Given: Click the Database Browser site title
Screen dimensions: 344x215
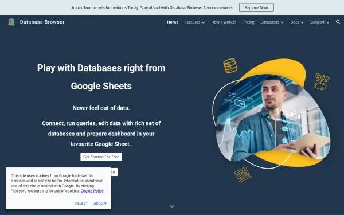Looking at the screenshot, I should [42, 22].
